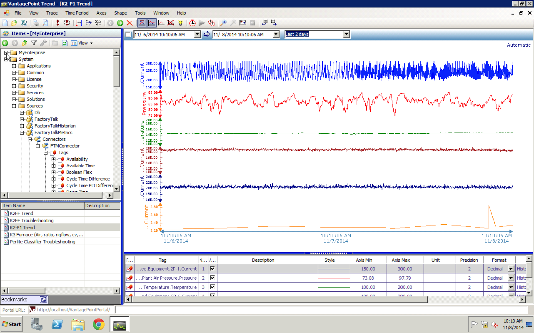
Task: Open the File menu
Action: [18, 13]
